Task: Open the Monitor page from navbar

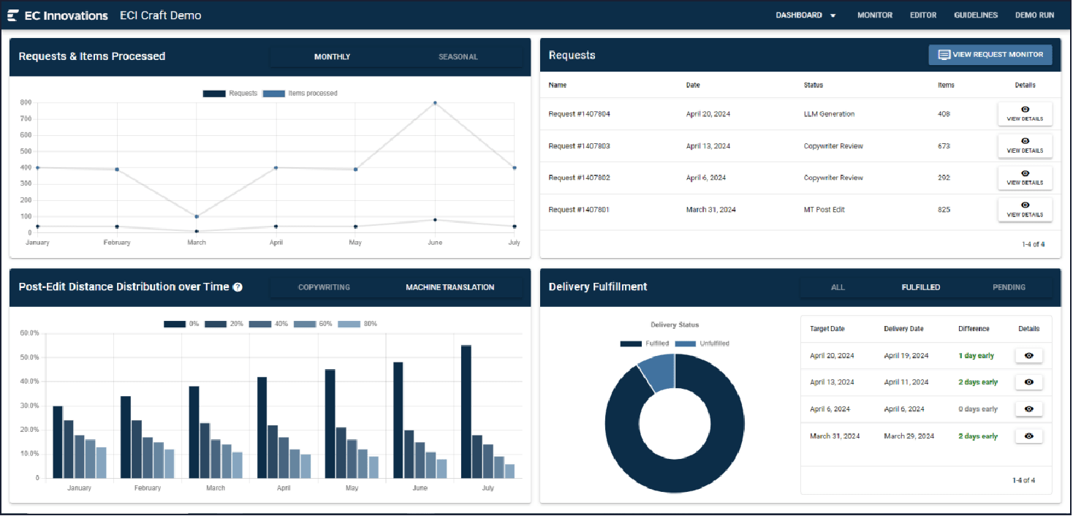Action: (x=874, y=15)
